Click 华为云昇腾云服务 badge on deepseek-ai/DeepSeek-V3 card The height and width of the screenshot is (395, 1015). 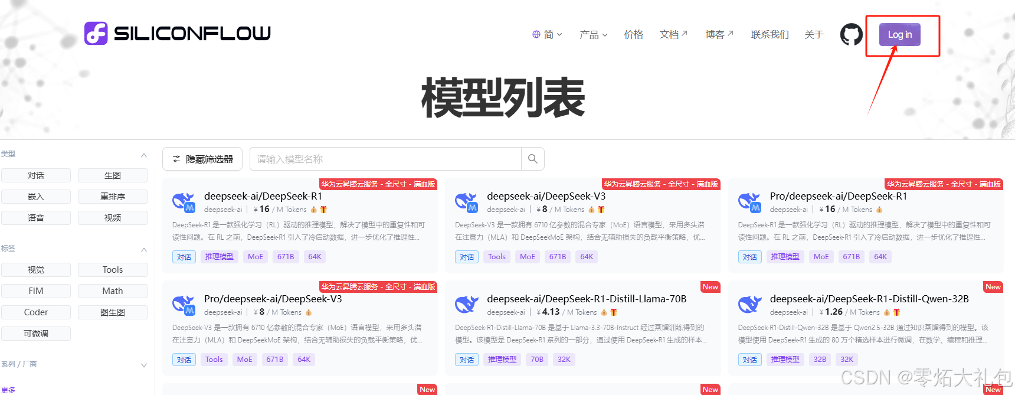(x=661, y=184)
